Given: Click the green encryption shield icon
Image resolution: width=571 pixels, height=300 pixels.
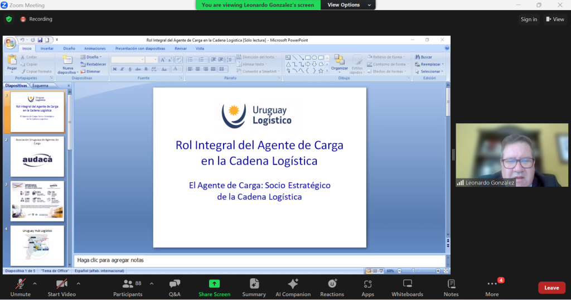Looking at the screenshot, I should [9, 19].
